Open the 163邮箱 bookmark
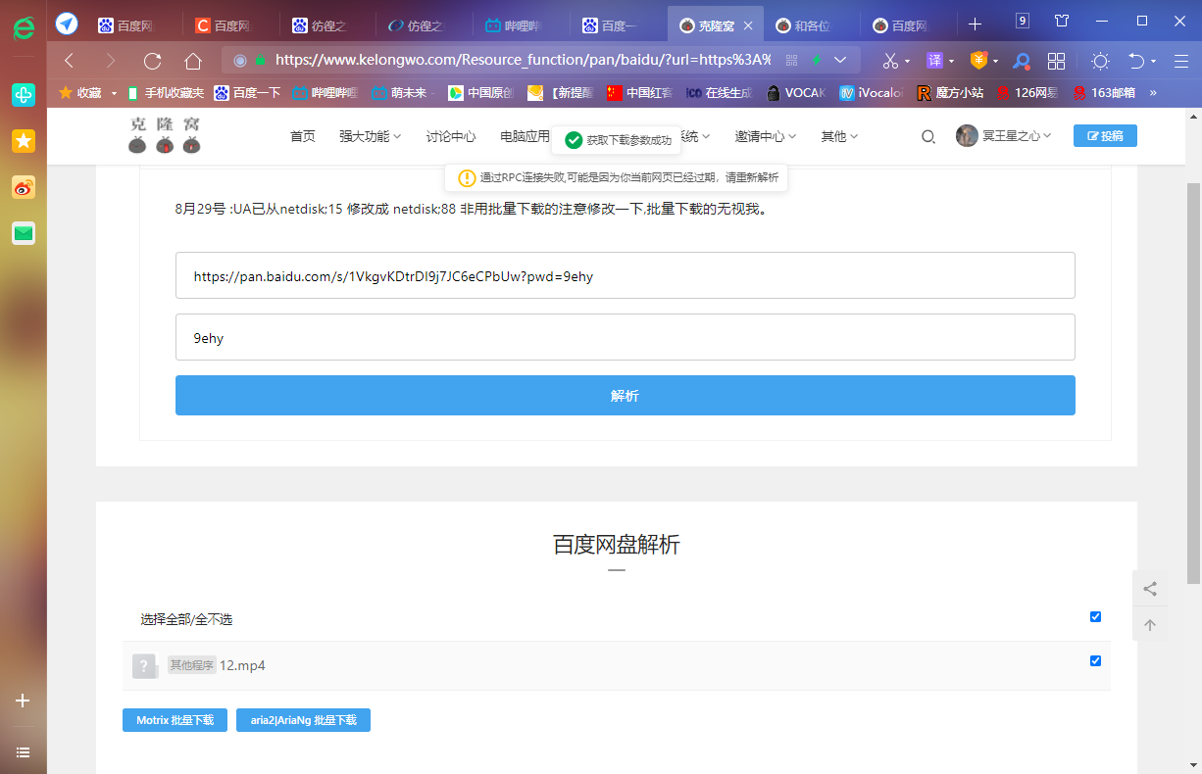1202x774 pixels. tap(1103, 93)
